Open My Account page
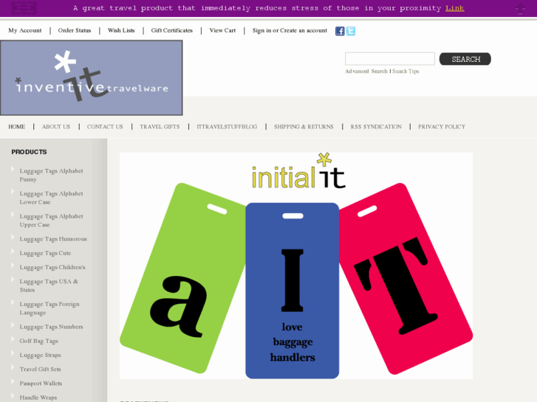The image size is (537, 402). [x=25, y=30]
